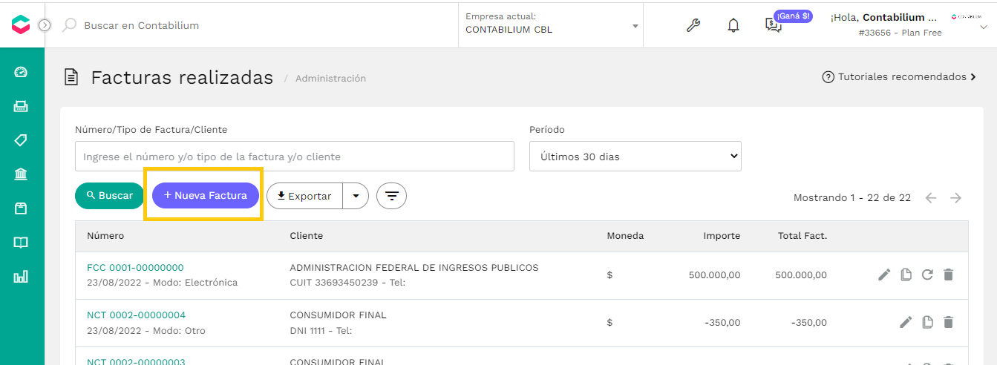Click the green Buscar button
Image resolution: width=997 pixels, height=365 pixels.
click(x=110, y=195)
